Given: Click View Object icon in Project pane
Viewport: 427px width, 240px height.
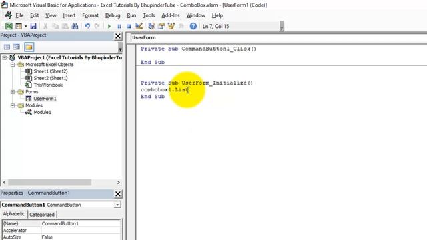Looking at the screenshot, I should pyautogui.click(x=17, y=47).
